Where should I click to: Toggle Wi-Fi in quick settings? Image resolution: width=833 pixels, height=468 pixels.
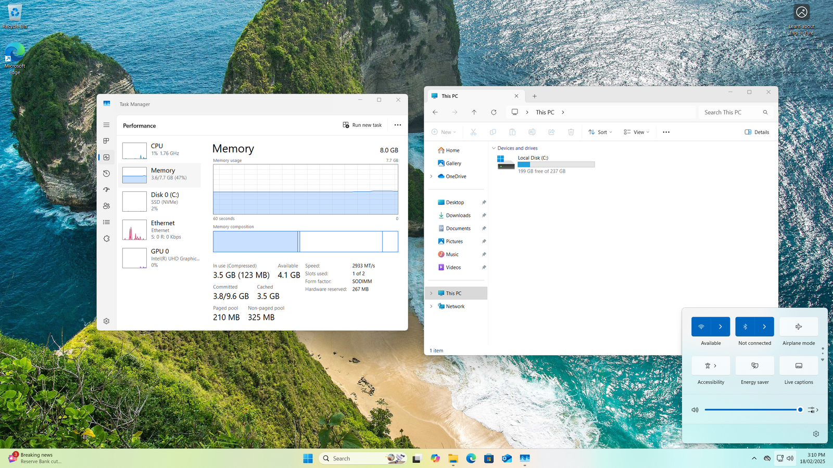(x=701, y=327)
